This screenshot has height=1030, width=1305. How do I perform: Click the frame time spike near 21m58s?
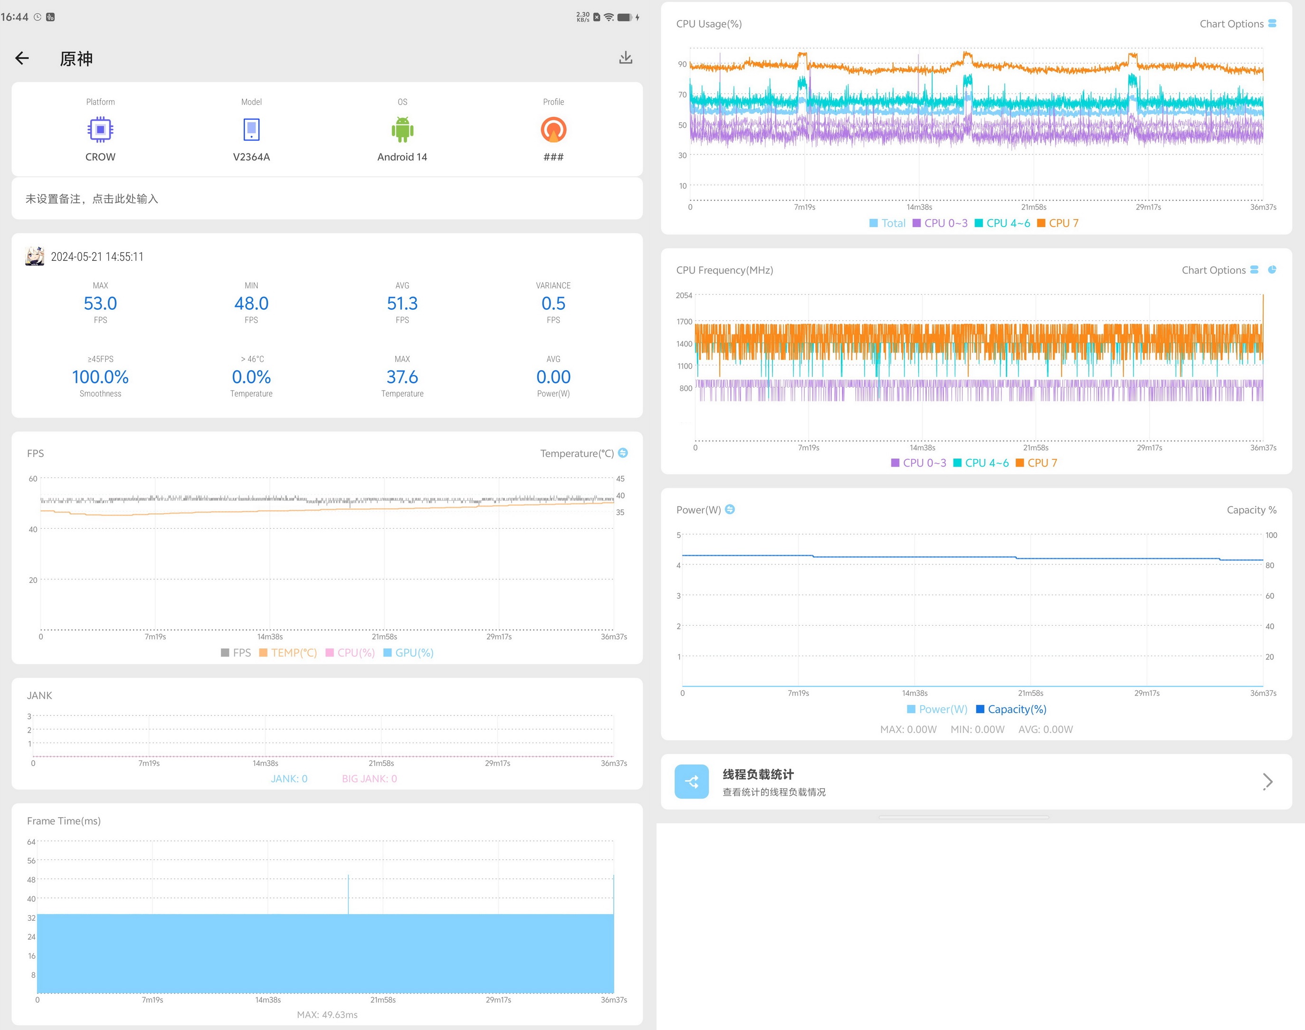click(x=348, y=894)
